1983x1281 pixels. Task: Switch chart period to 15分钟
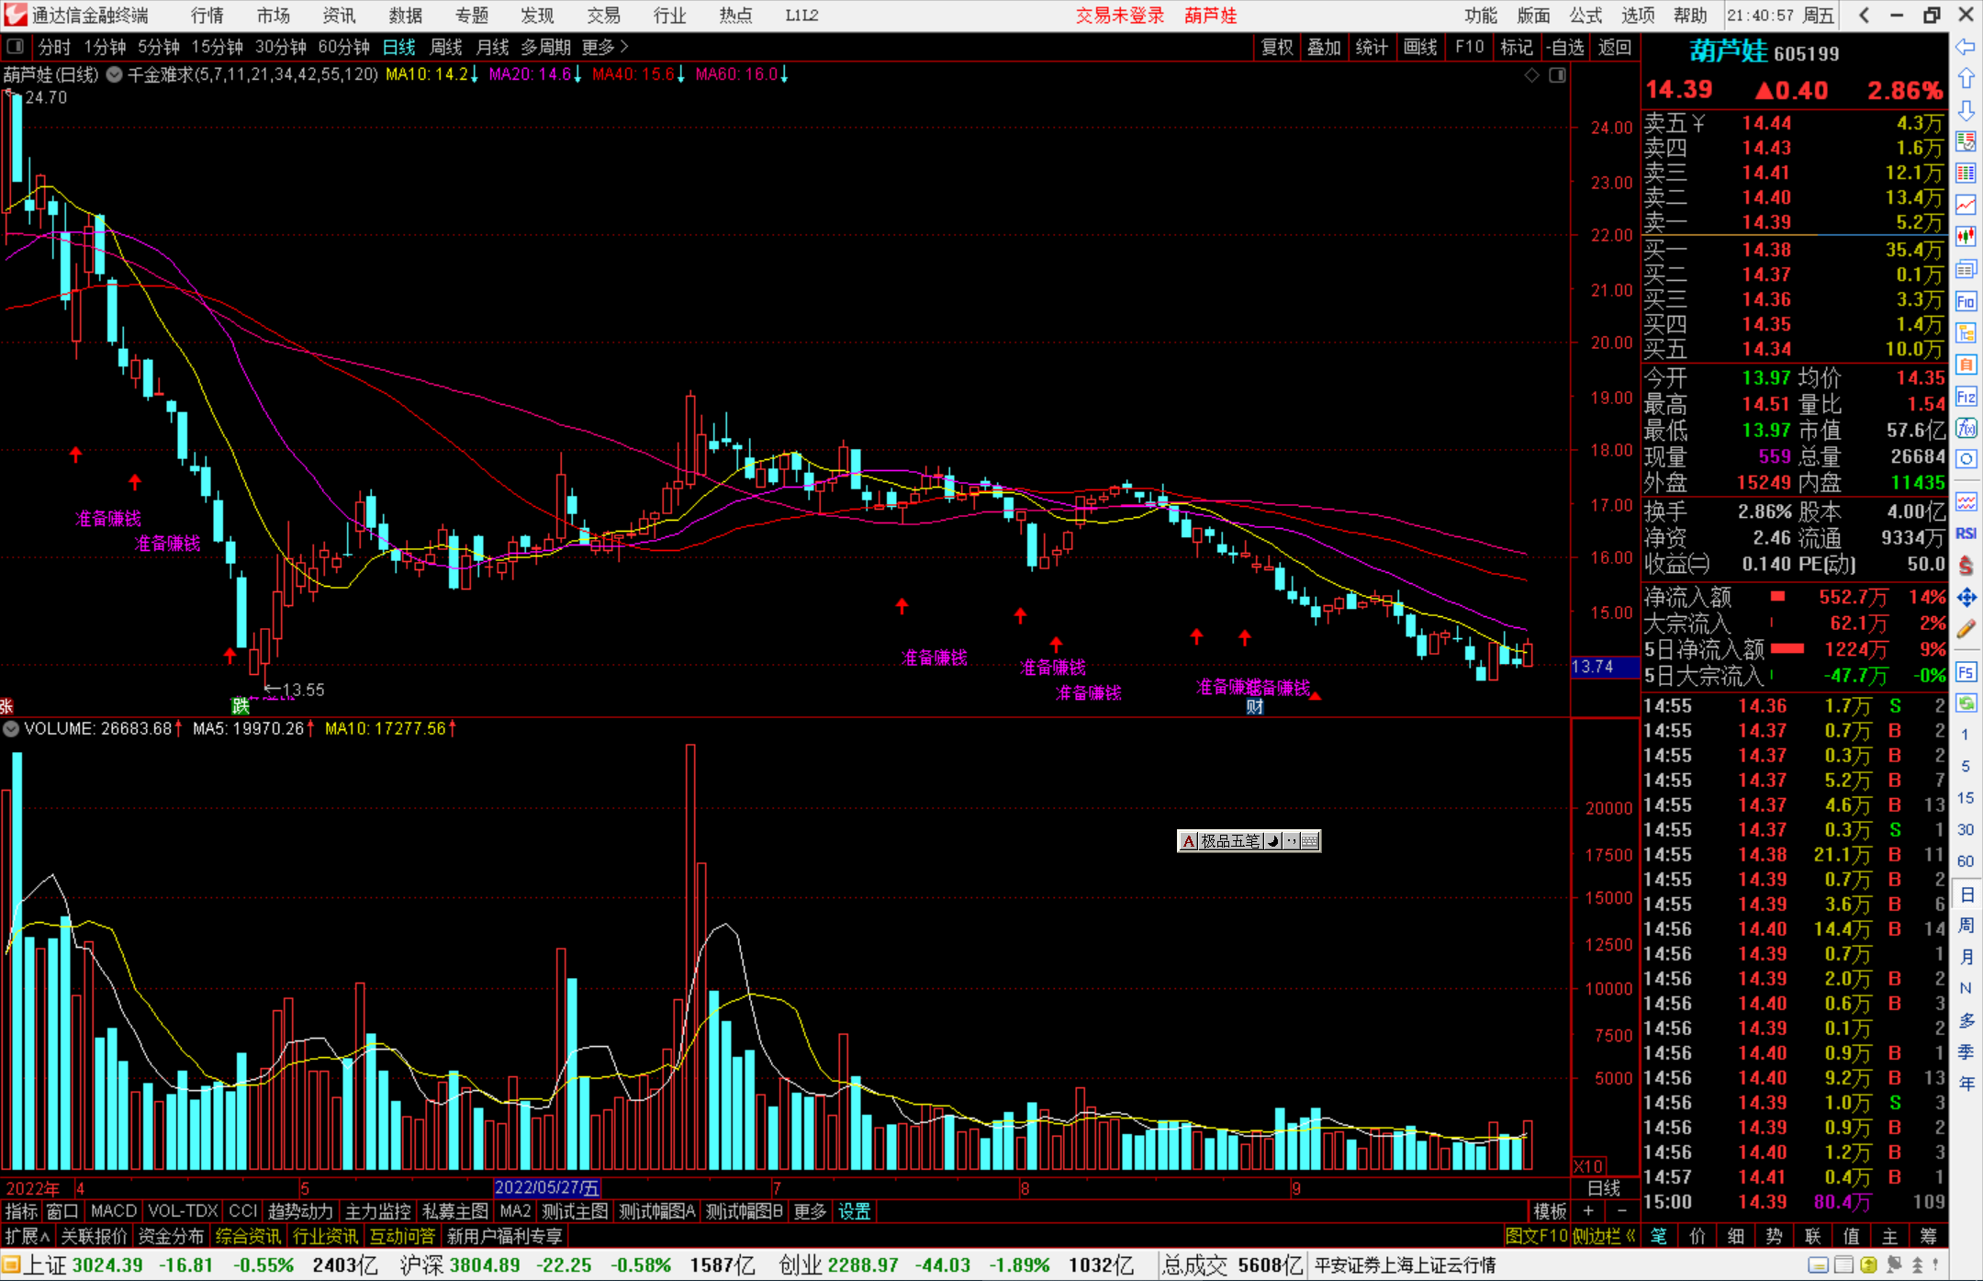coord(218,47)
